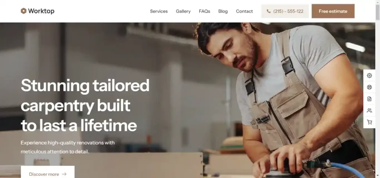Click the scrollbar up arrow

(377, 2)
